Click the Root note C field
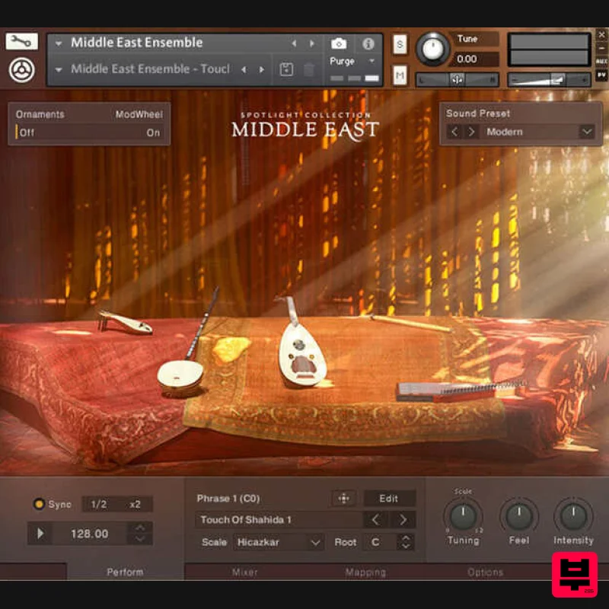 379,542
